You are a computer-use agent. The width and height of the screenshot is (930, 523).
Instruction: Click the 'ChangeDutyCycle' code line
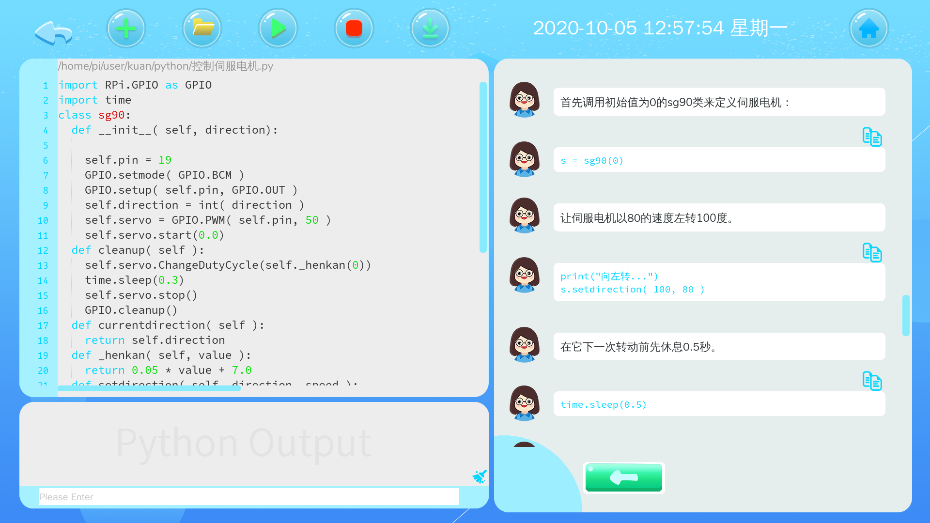228,265
